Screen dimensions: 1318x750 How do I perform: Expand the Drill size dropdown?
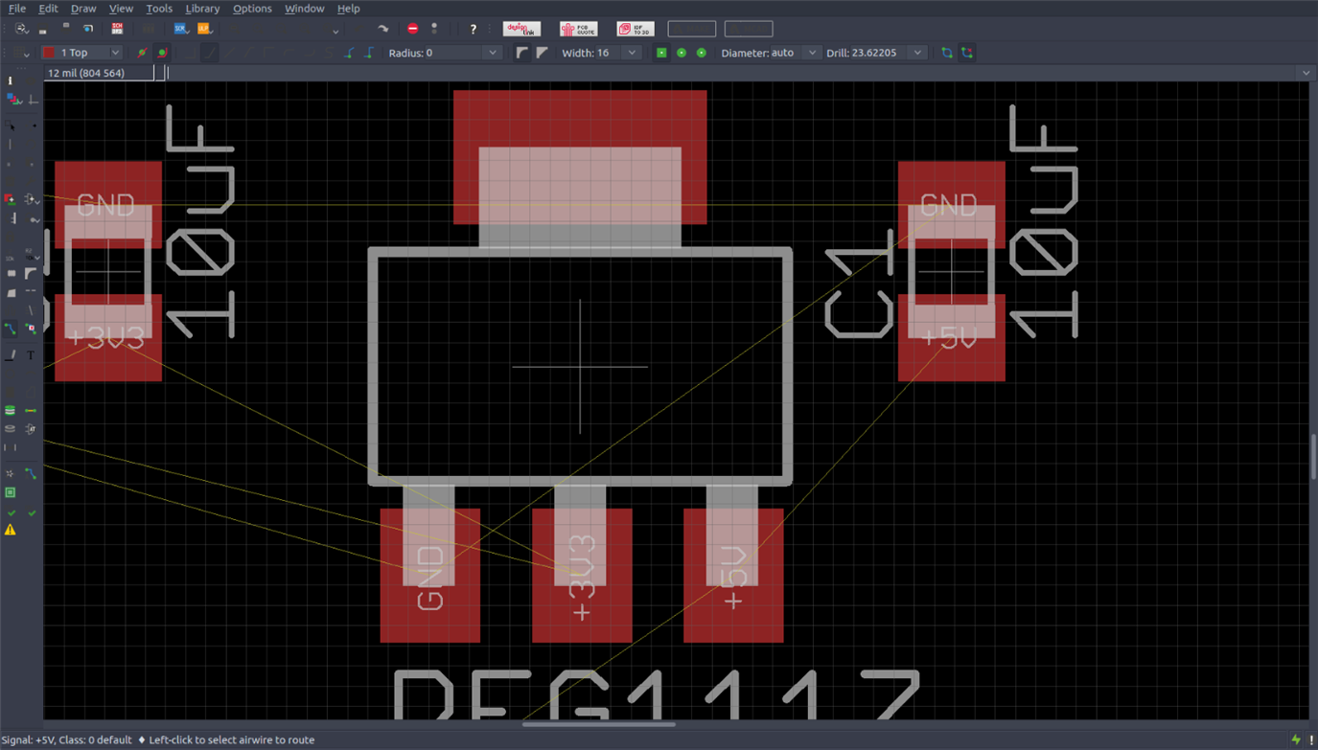coord(917,53)
